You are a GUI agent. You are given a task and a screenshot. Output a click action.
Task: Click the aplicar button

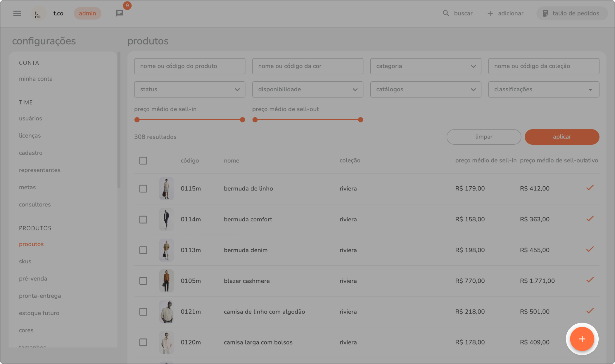pyautogui.click(x=562, y=137)
